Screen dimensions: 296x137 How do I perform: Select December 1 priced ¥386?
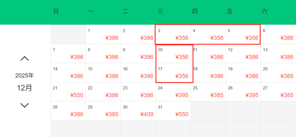[x=103, y=34]
